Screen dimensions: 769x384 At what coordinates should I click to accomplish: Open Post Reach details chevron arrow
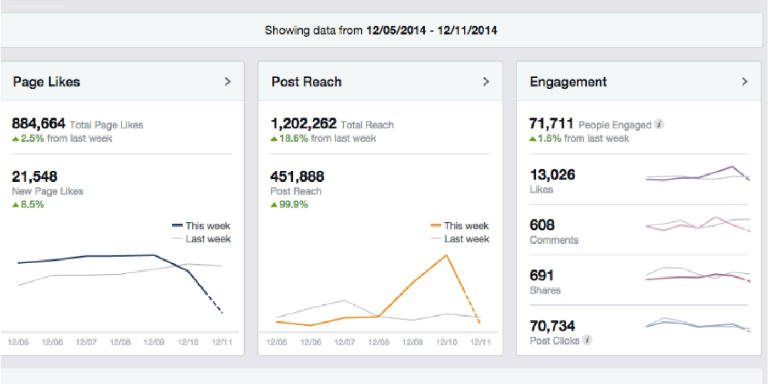[486, 82]
